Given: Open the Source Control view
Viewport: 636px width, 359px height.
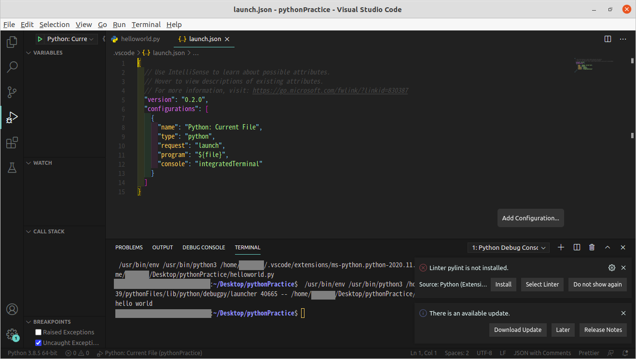Looking at the screenshot, I should (x=12, y=92).
